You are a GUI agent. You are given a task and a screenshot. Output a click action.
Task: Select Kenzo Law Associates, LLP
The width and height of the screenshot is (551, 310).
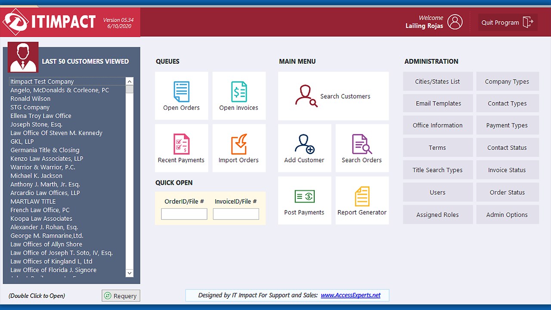tap(67, 158)
